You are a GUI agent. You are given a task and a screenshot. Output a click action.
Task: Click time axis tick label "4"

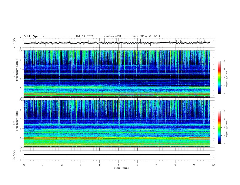(100, 165)
